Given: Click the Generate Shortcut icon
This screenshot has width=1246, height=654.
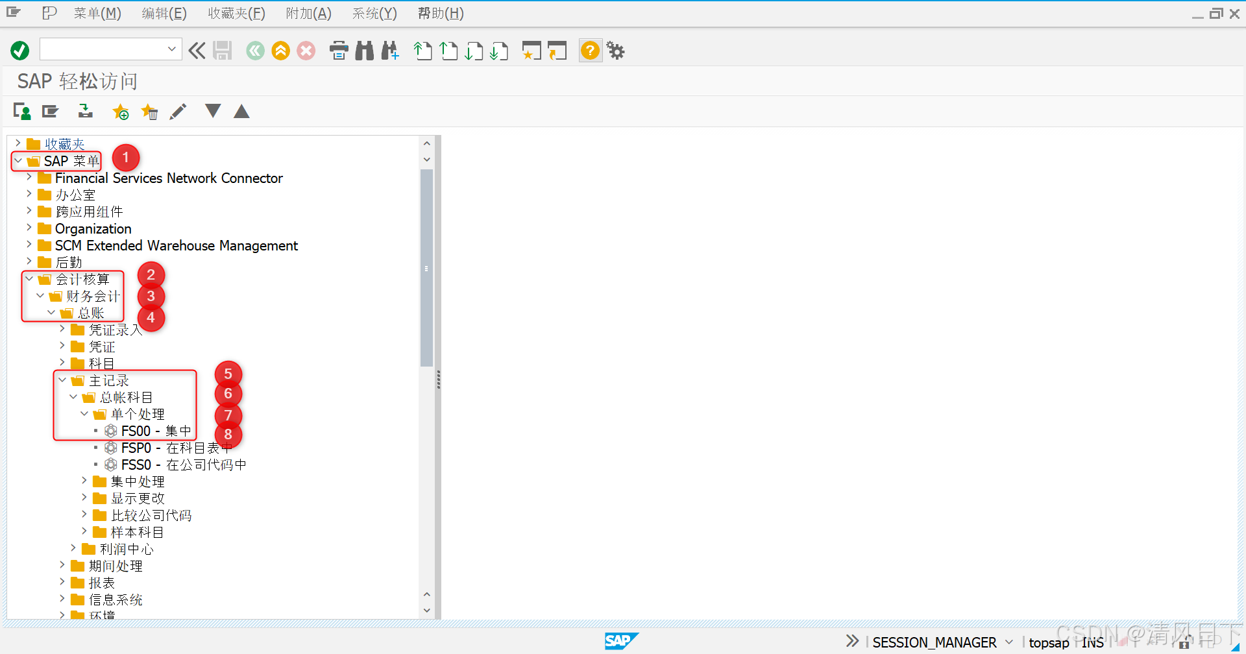Looking at the screenshot, I should 557,50.
